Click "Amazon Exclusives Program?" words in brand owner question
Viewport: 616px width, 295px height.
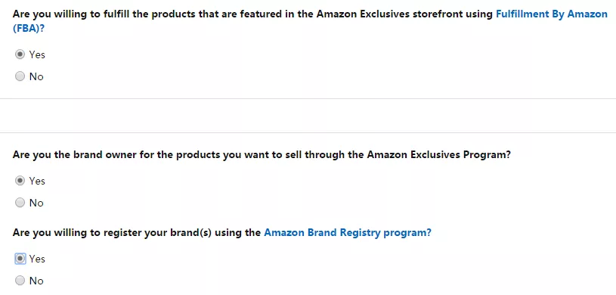tap(439, 154)
